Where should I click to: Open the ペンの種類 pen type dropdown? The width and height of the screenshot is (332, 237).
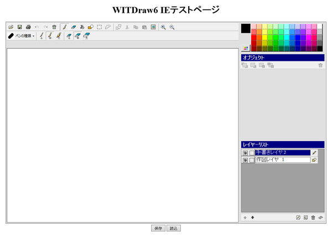click(25, 36)
